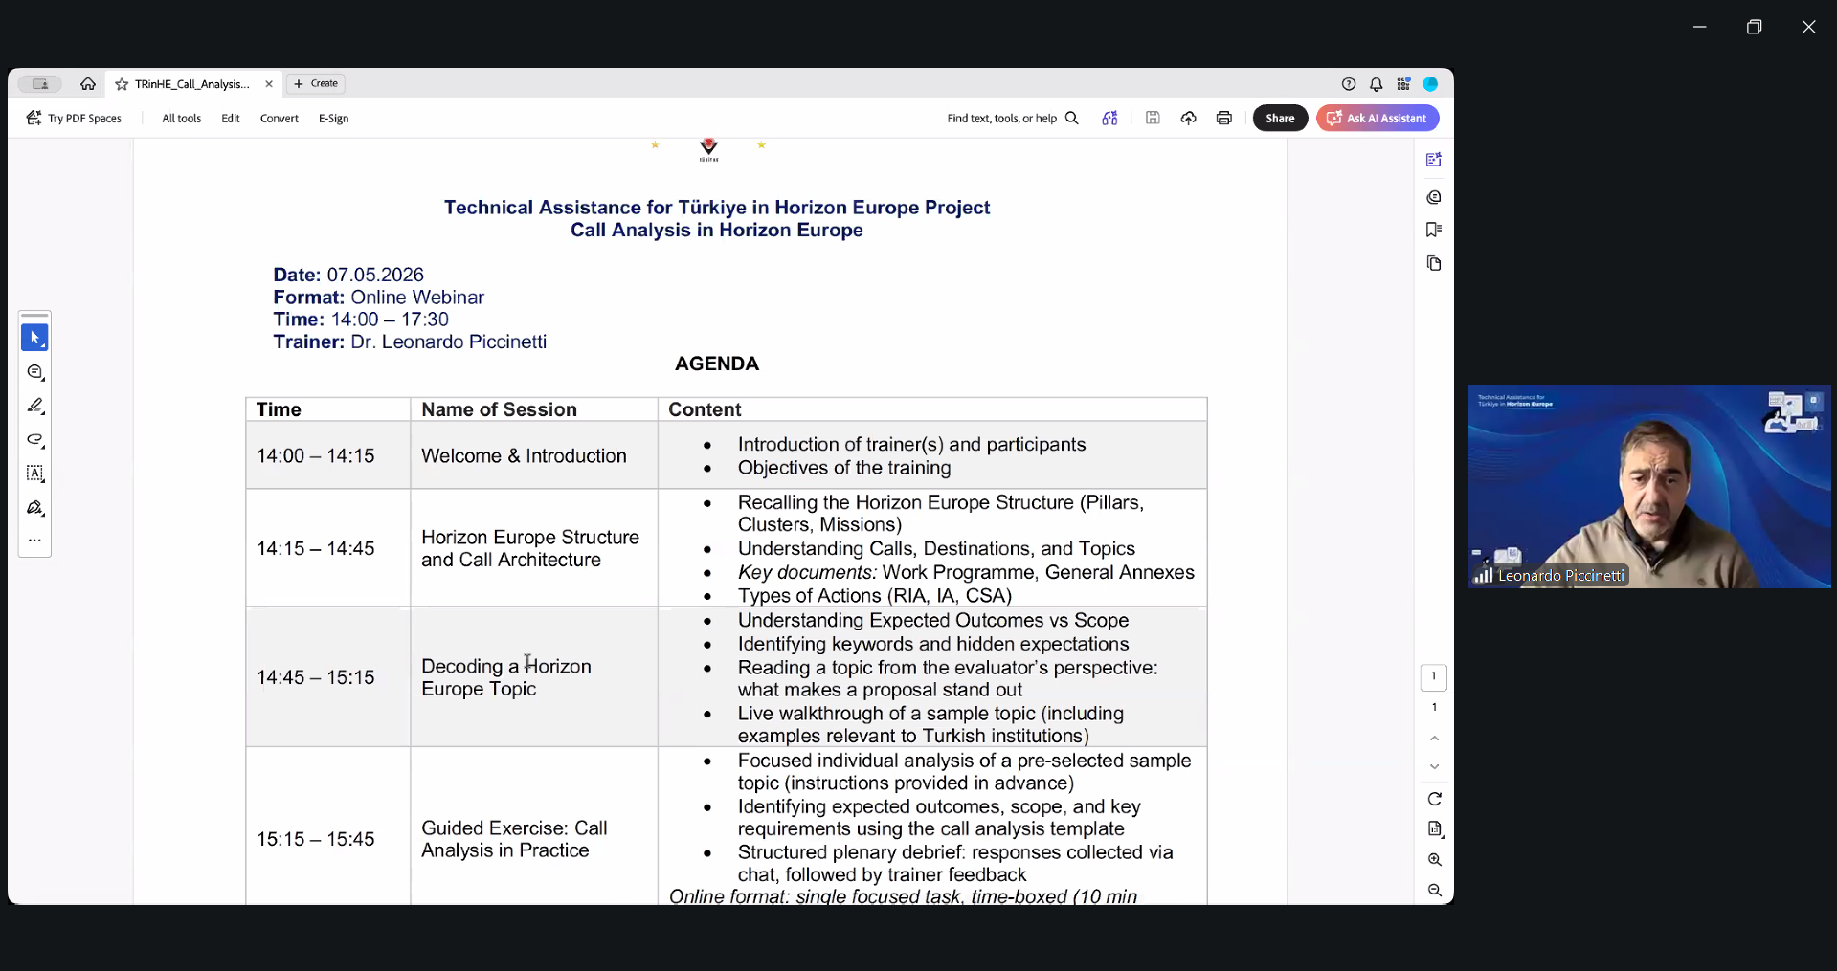Open the apps grid icon
This screenshot has width=1837, height=971.
tap(1403, 84)
